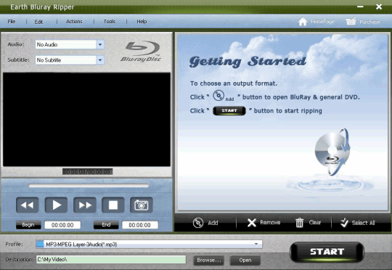
Task: Minimize the Earth Bluray Ripper window
Action: tap(360, 7)
